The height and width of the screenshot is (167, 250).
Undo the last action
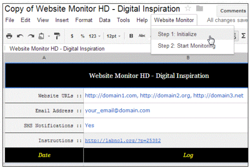coord(20,36)
